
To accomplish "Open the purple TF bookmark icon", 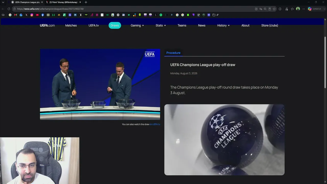I will click(x=209, y=15).
